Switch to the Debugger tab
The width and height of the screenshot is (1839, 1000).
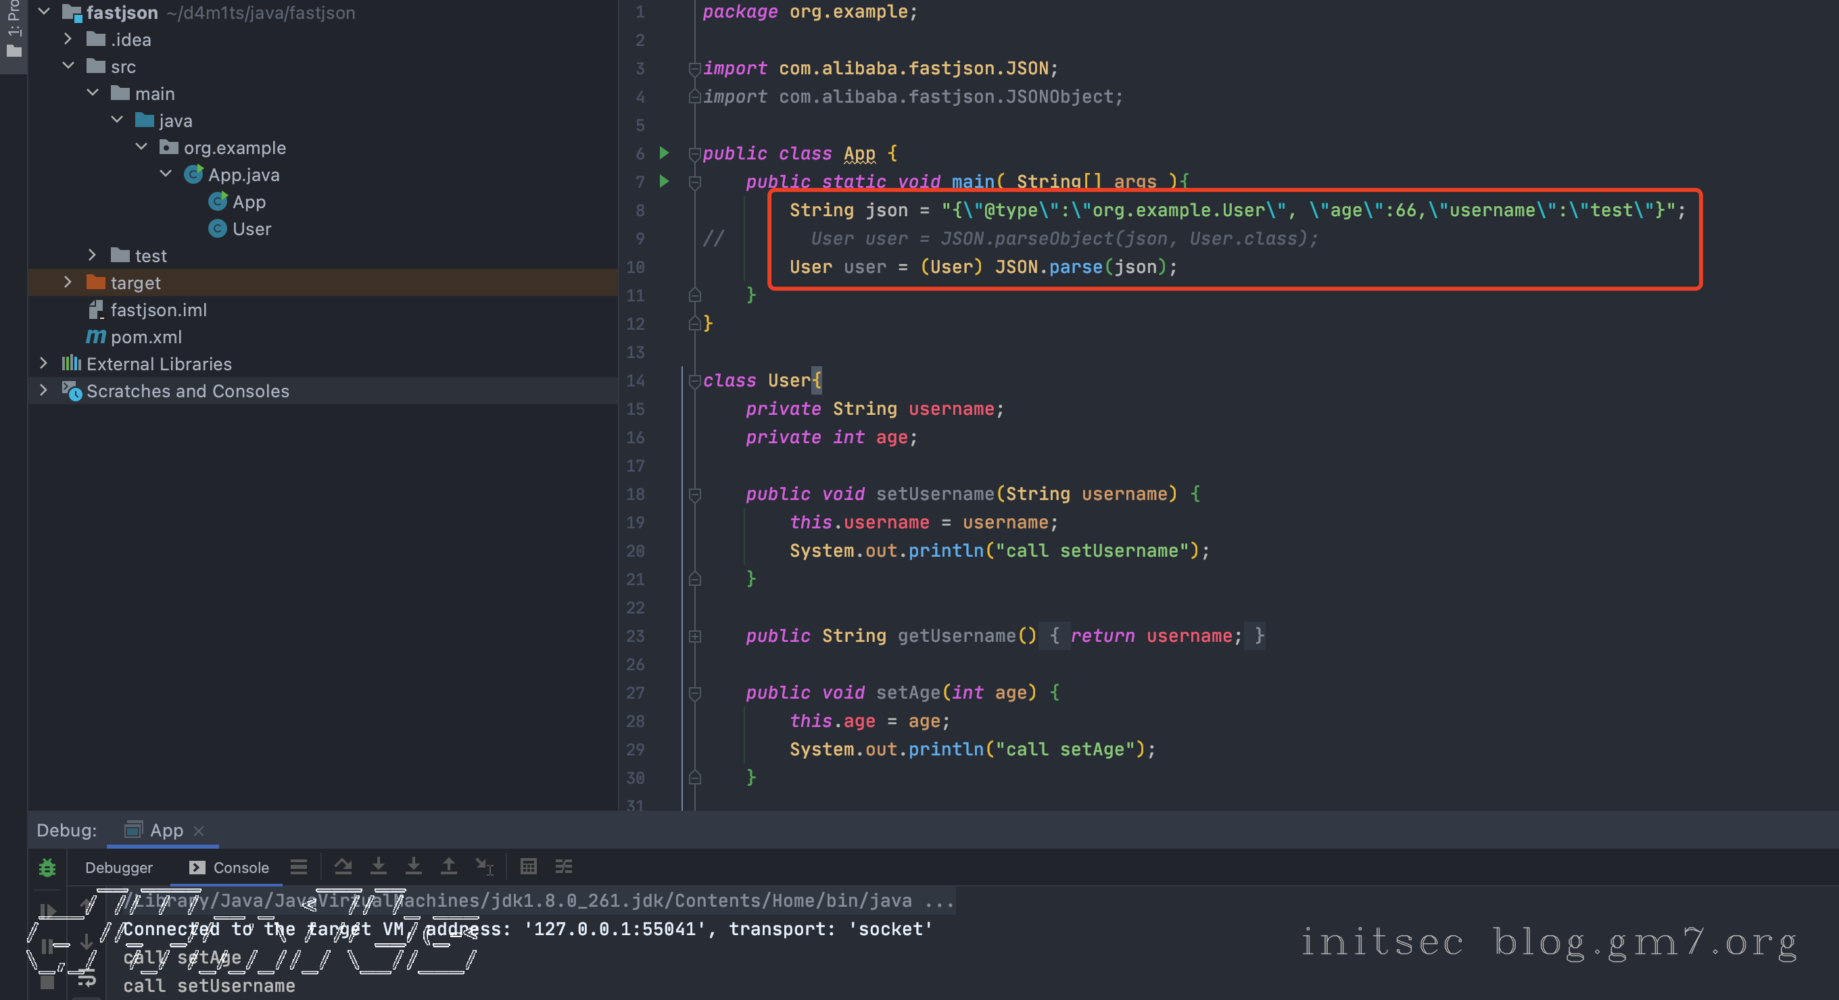pyautogui.click(x=118, y=868)
